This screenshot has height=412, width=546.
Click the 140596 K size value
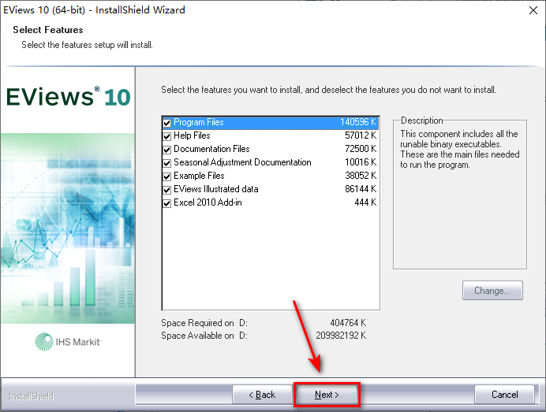pyautogui.click(x=358, y=122)
